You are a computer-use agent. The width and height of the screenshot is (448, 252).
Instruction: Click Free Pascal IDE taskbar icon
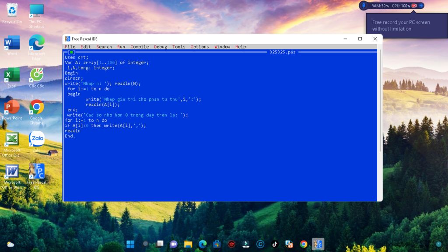[x=318, y=244]
